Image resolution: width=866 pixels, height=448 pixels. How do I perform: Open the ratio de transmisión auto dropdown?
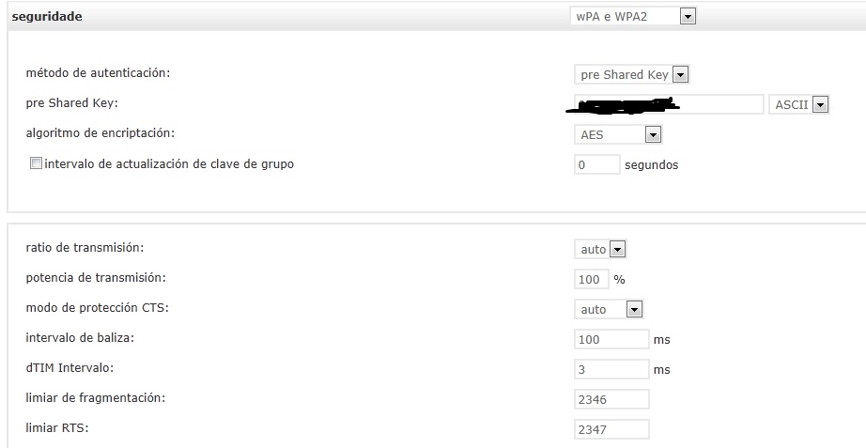(x=600, y=249)
